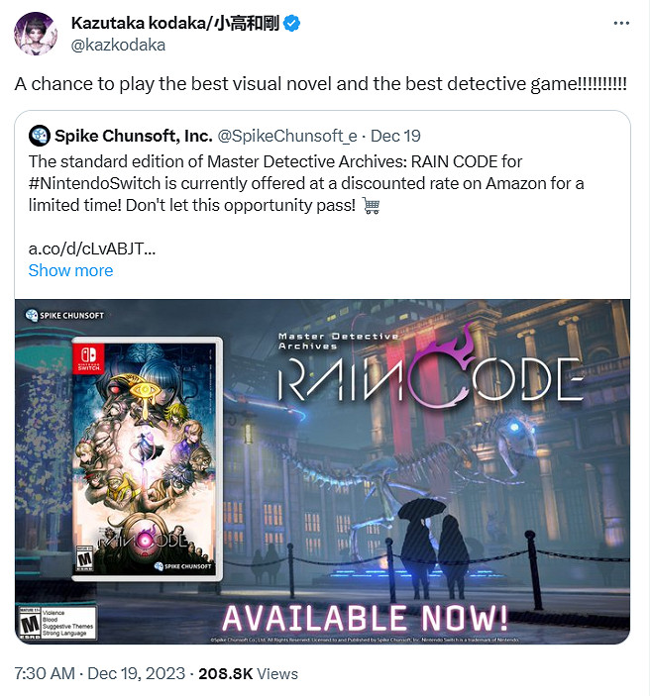650x696 pixels.
Task: Open the RAIN CODE Switch box art
Action: coord(147,459)
